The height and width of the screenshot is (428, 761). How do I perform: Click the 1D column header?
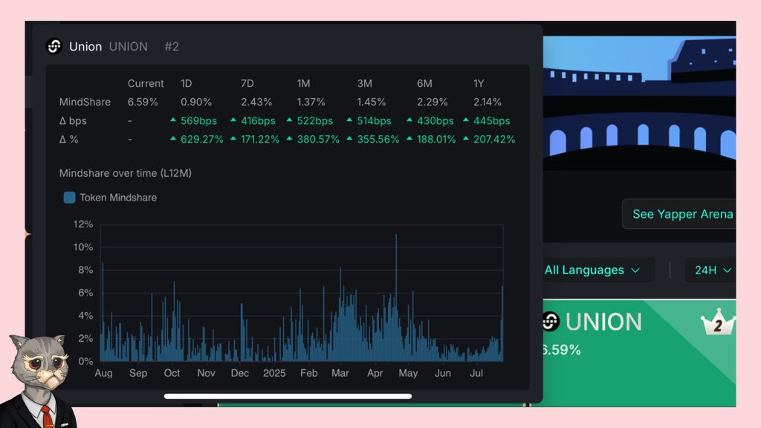[187, 83]
